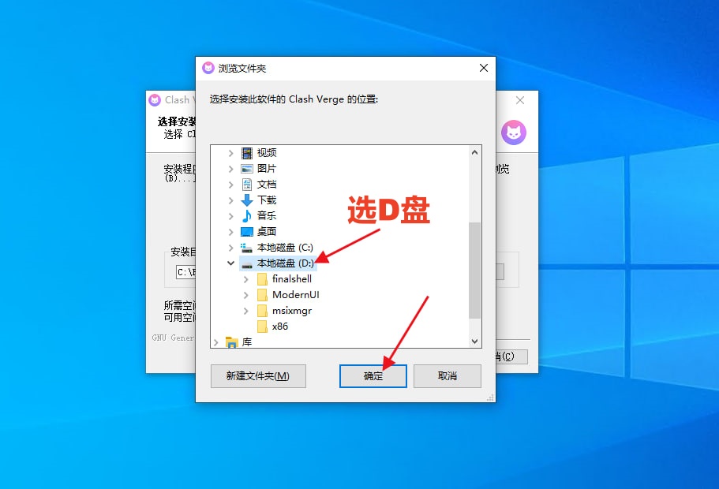Image resolution: width=719 pixels, height=489 pixels.
Task: Expand the ModernUI folder node
Action: tap(246, 295)
